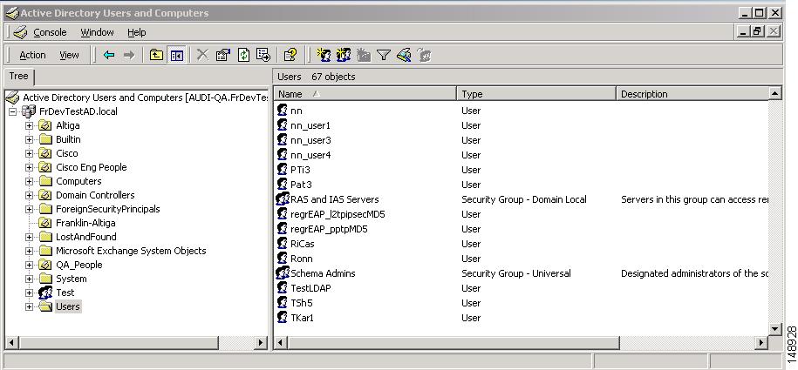The image size is (798, 370).
Task: Click the Users list scroll-up arrow
Action: 775,93
